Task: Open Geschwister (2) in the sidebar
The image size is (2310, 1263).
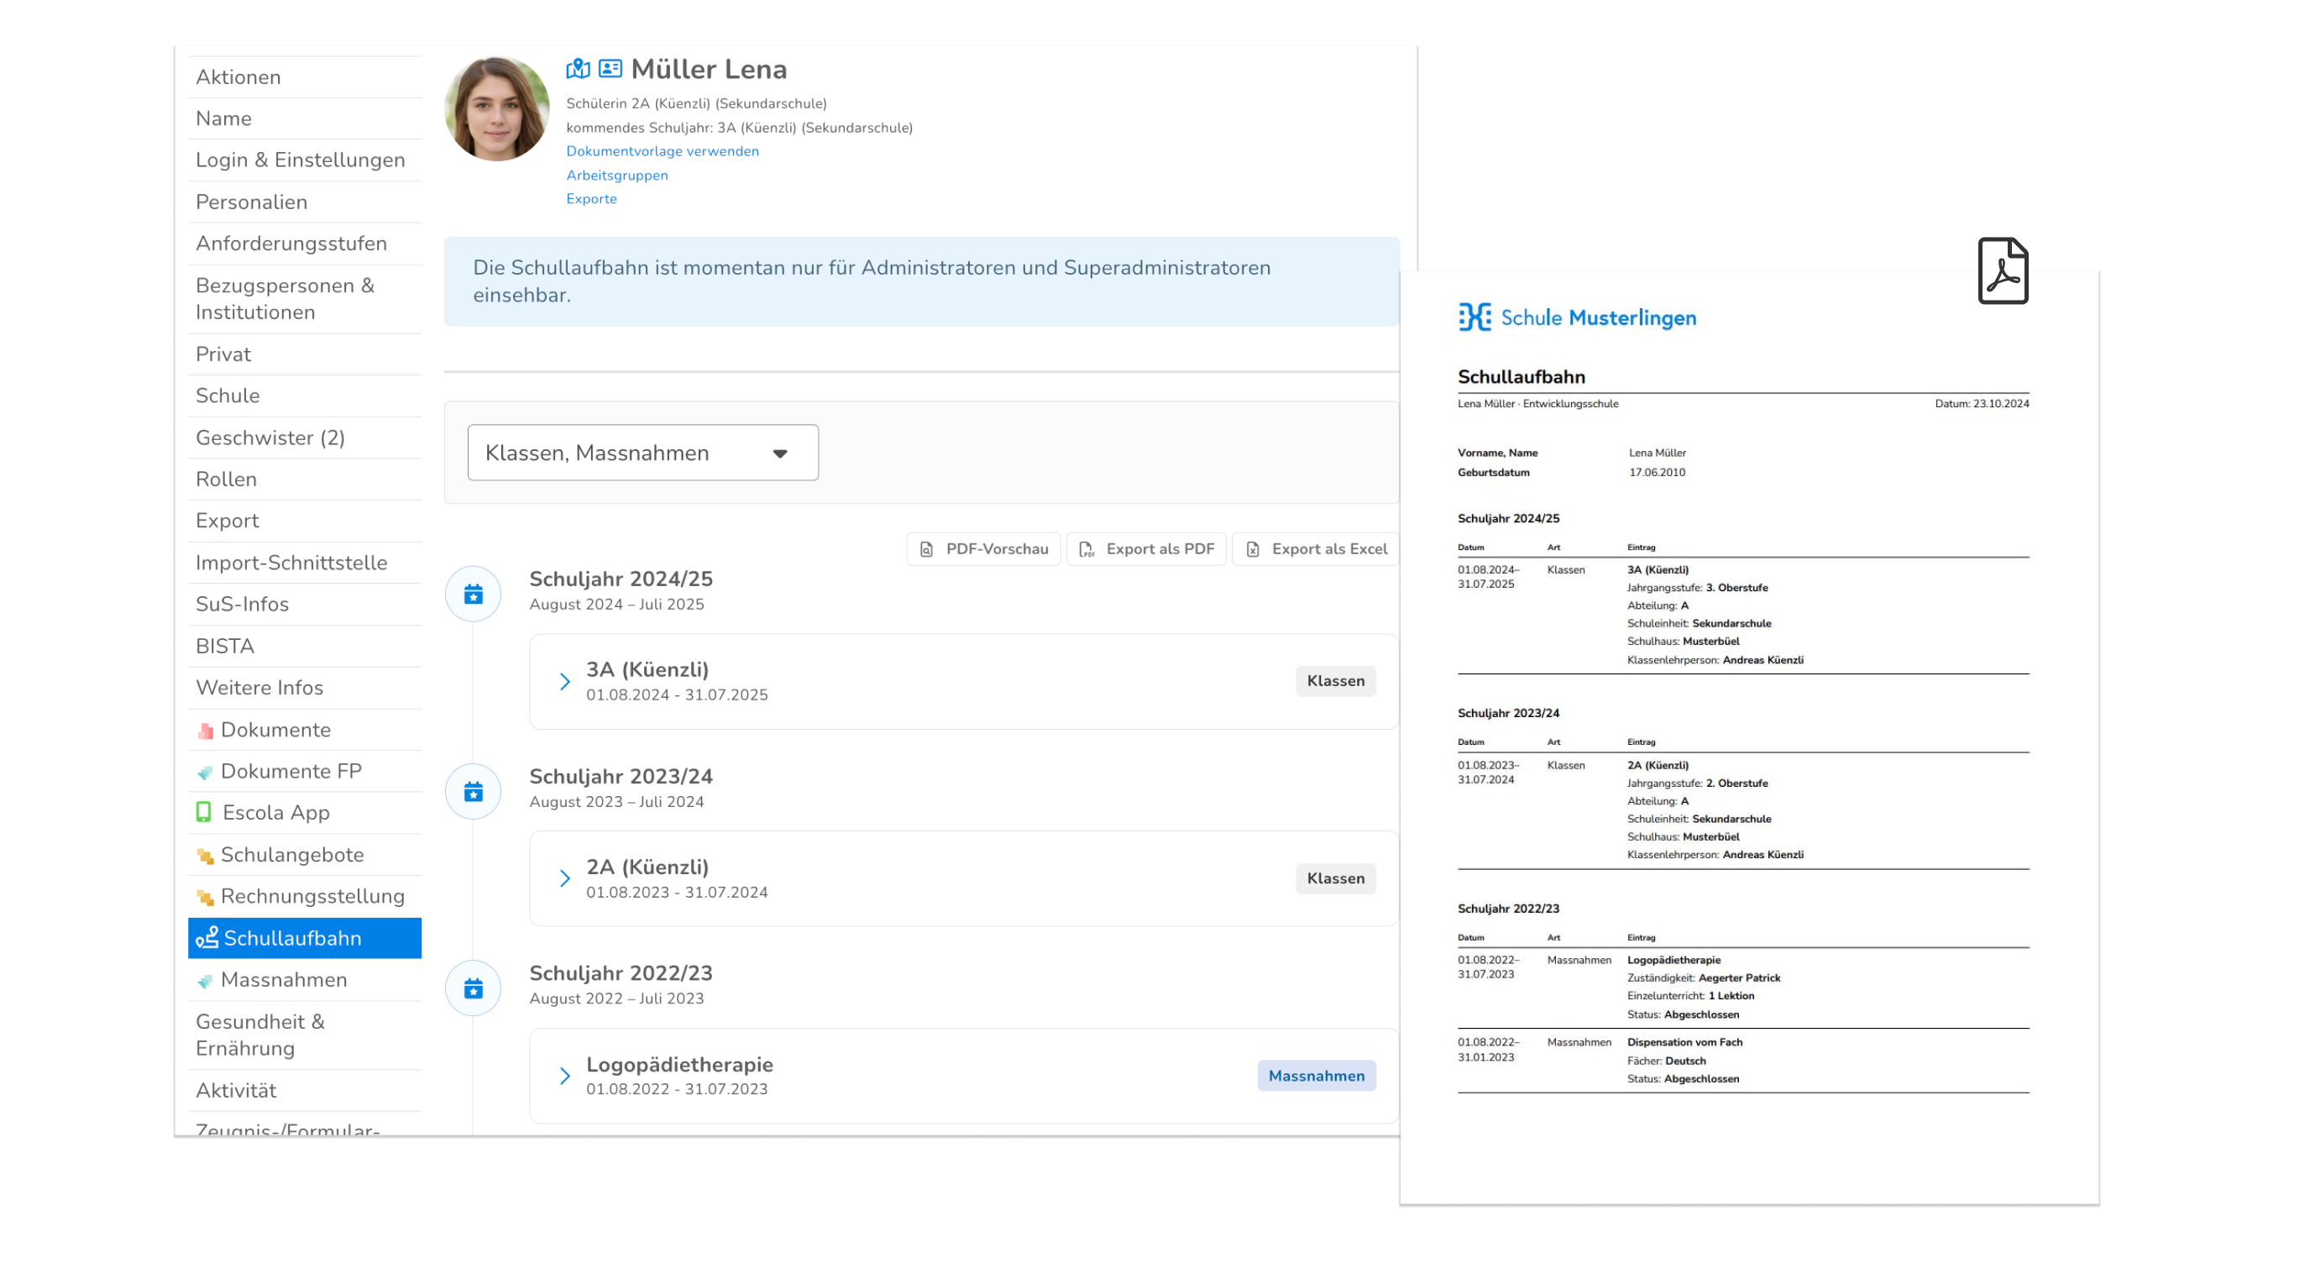Action: pyautogui.click(x=304, y=438)
